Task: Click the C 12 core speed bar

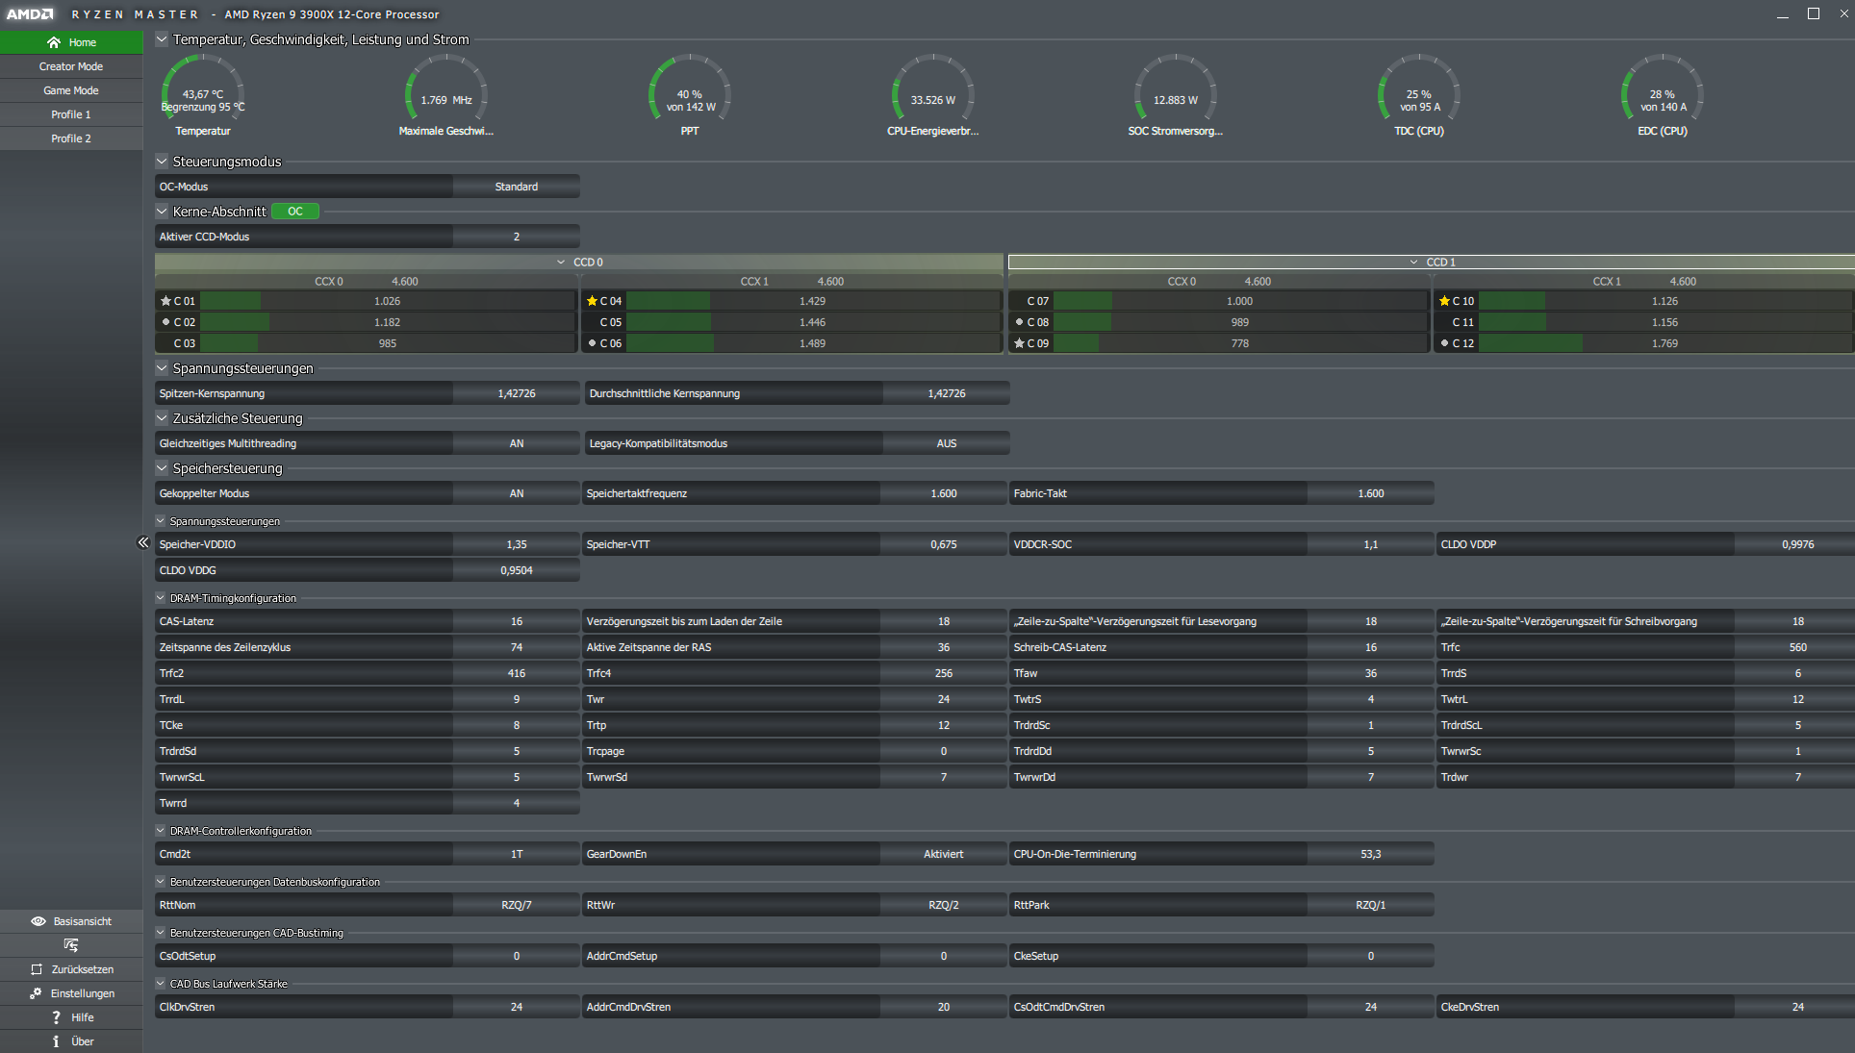Action: (x=1664, y=343)
